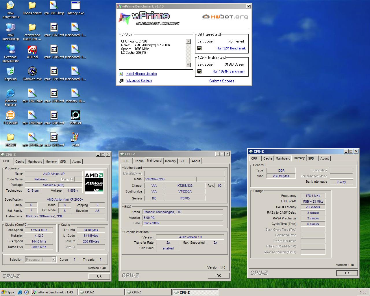370x296 pixels.
Task: Click the taskbar clock showing 6:05
Action: tap(363, 292)
